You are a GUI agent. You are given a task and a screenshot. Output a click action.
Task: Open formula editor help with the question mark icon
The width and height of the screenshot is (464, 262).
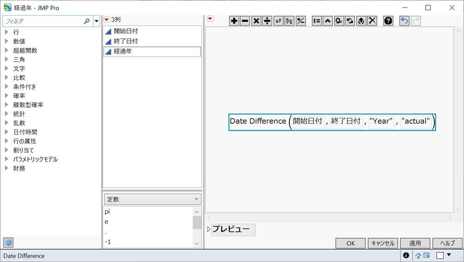point(388,21)
